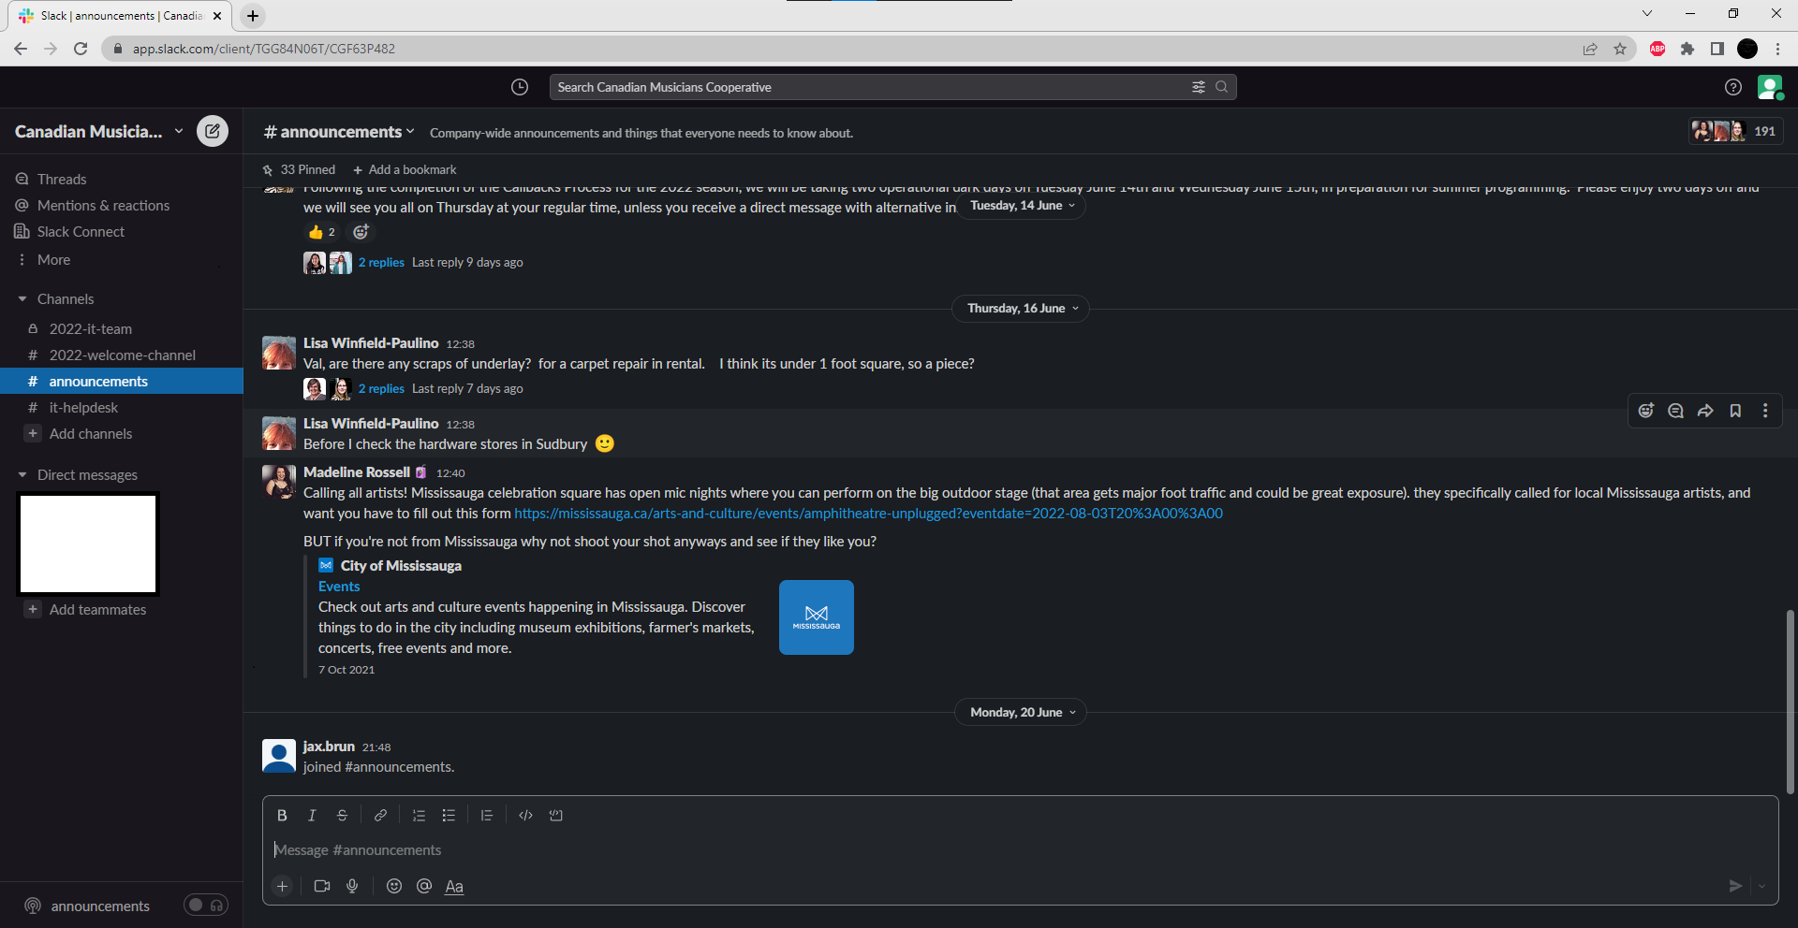Toggle italic formatting in composer
This screenshot has height=928, width=1798.
(x=312, y=816)
